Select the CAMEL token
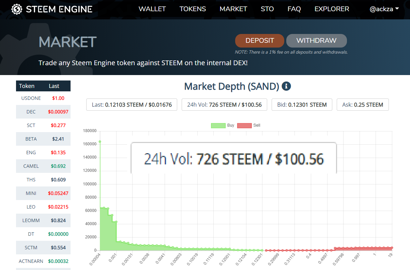This screenshot has height=270, width=410. 43,166
